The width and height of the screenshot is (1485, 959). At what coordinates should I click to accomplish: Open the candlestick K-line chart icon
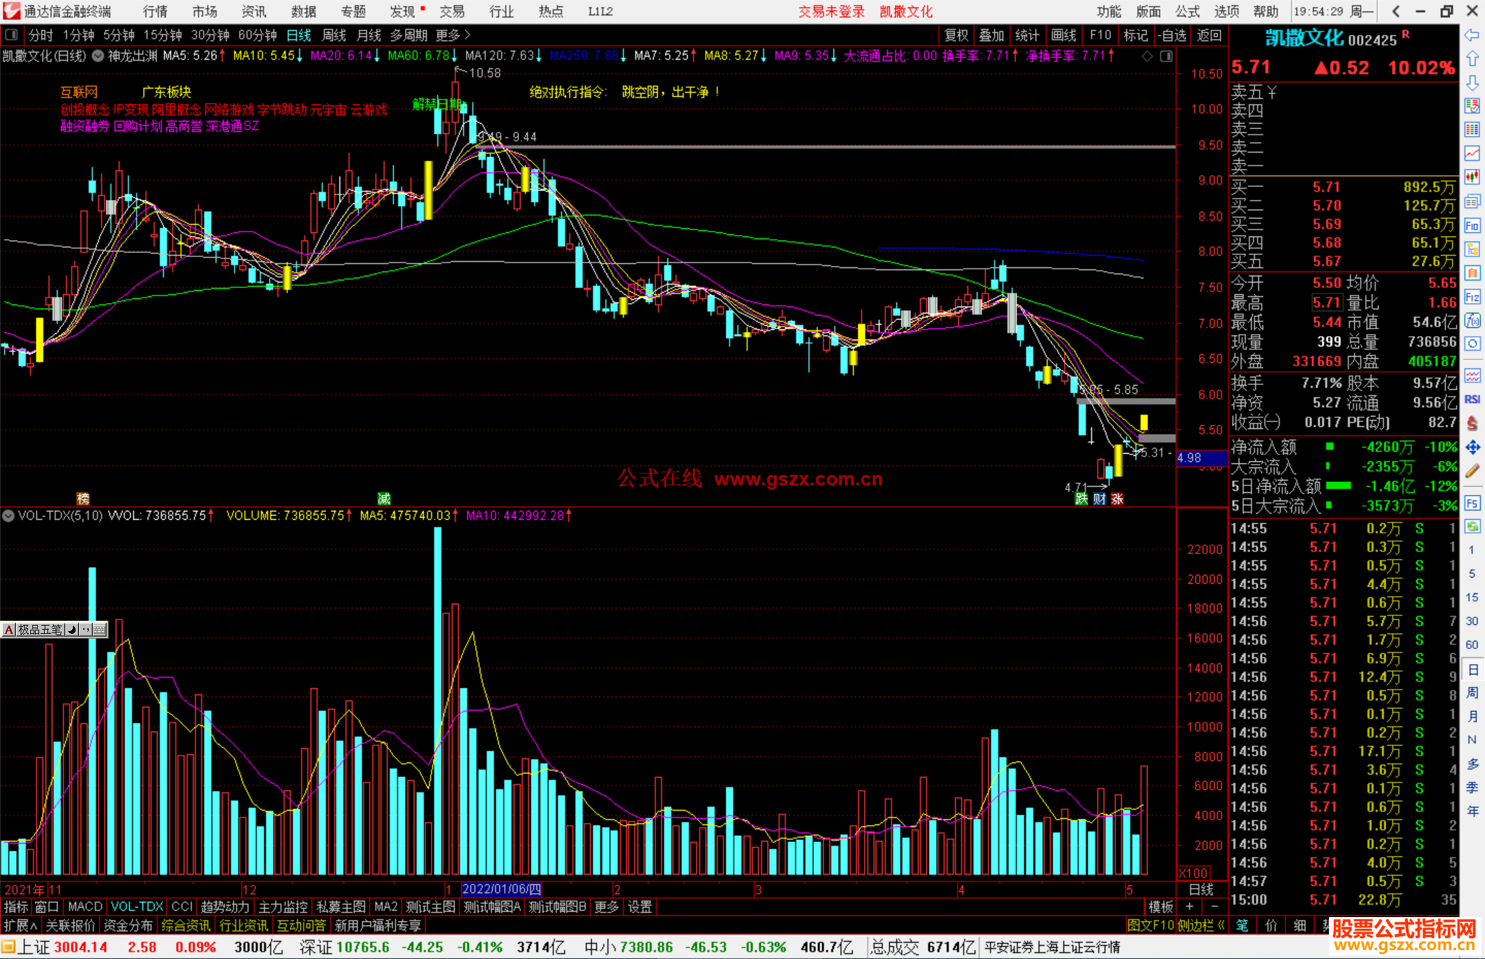(x=1472, y=177)
